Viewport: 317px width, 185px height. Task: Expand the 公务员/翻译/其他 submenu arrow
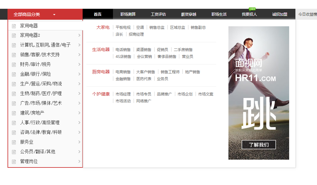79,152
